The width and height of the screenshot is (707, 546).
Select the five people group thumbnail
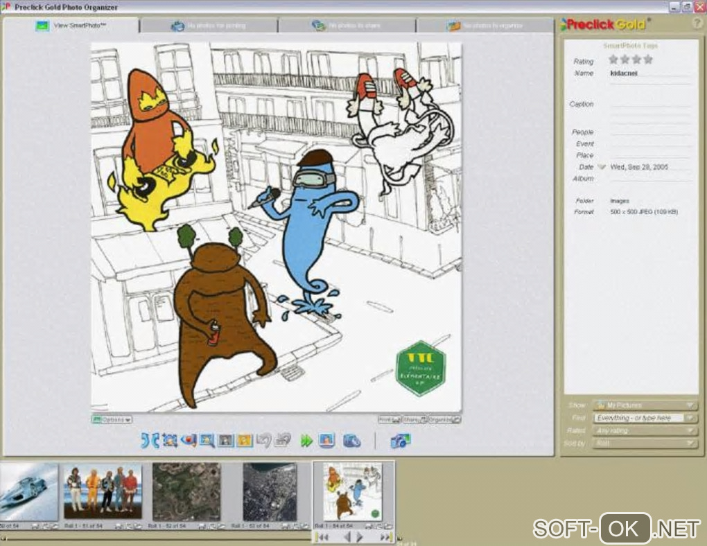pos(103,492)
